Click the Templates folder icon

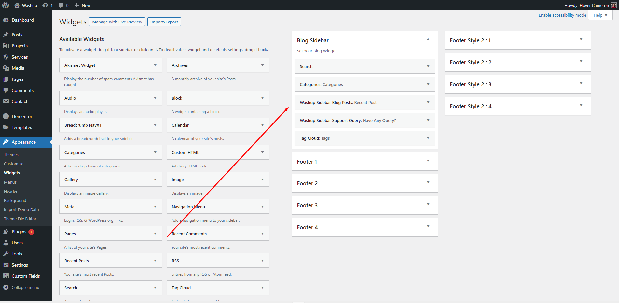(x=6, y=127)
